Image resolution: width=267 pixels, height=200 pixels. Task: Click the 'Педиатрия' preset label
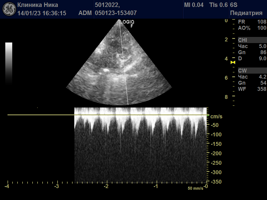point(246,13)
